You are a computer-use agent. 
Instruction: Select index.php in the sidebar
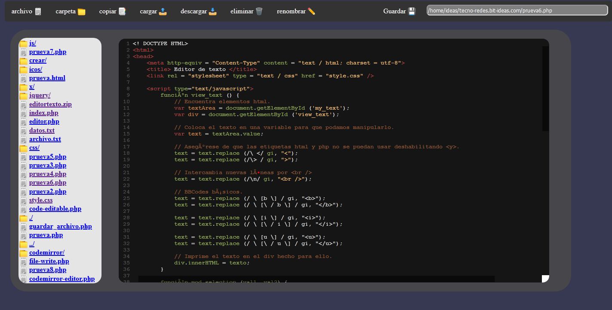point(43,113)
